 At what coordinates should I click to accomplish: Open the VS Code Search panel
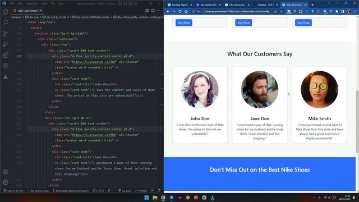tap(5, 22)
